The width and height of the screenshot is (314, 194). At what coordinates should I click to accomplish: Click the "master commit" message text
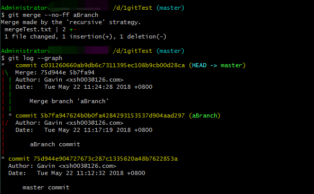click(x=46, y=188)
